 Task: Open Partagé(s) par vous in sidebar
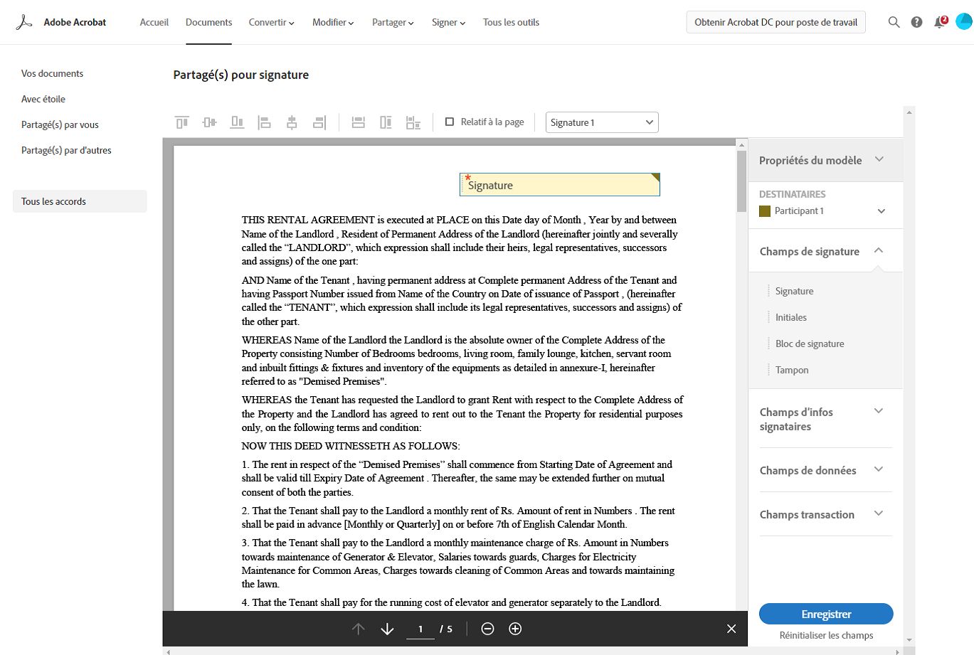coord(60,124)
